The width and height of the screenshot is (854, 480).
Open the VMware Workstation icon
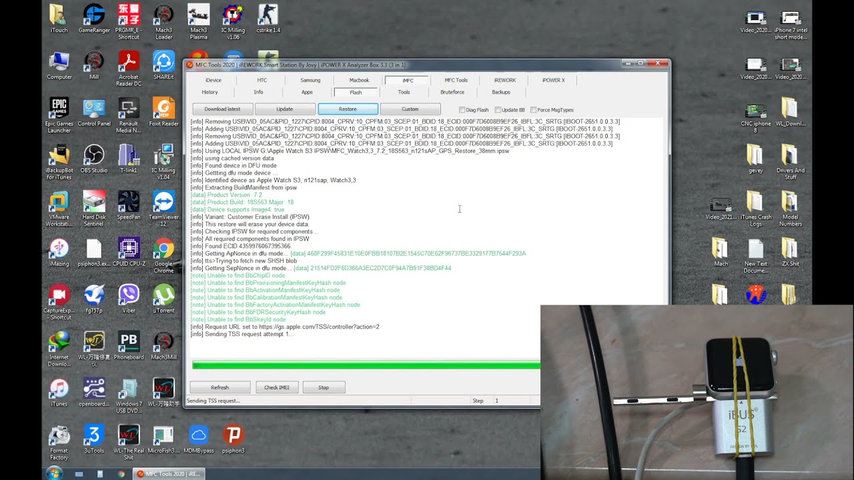tap(59, 209)
